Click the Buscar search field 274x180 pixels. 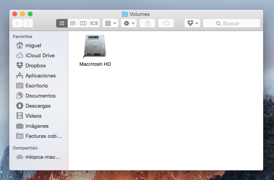pos(231,23)
